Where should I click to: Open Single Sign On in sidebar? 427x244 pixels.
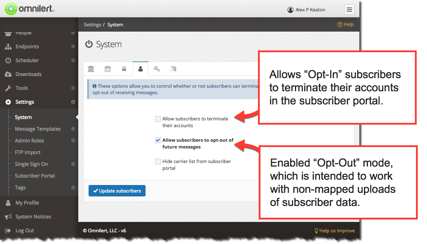click(x=31, y=164)
